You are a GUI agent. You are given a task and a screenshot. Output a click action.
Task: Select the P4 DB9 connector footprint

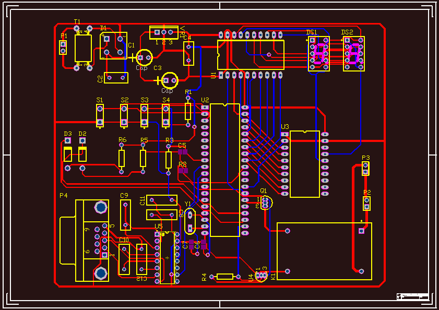[x=84, y=241]
